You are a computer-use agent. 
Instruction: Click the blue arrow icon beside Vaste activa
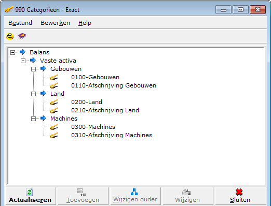pyautogui.click(x=33, y=61)
